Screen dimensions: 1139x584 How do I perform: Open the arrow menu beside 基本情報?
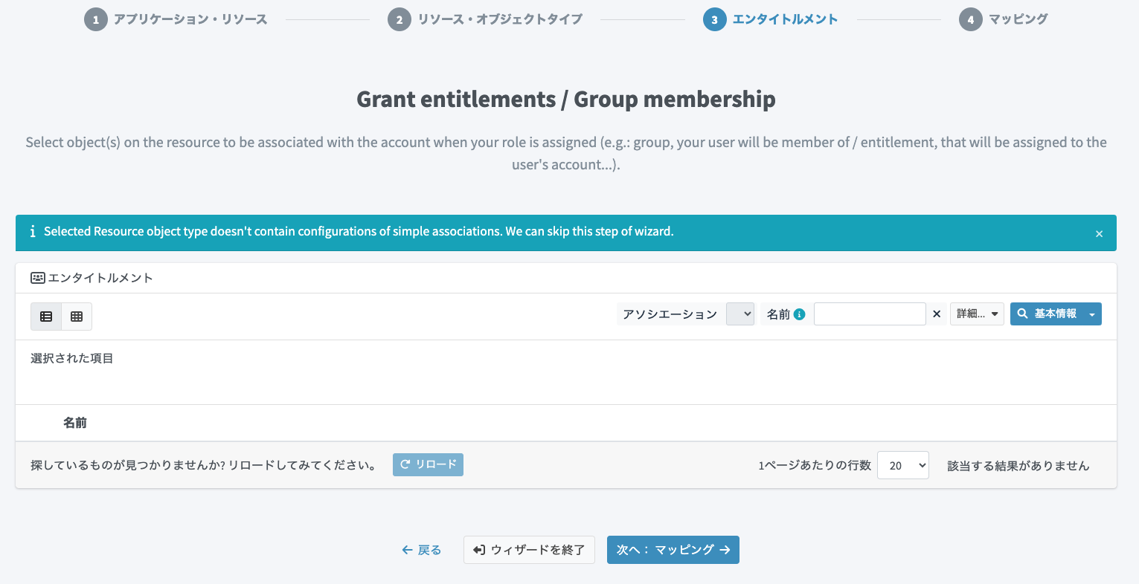click(x=1091, y=314)
